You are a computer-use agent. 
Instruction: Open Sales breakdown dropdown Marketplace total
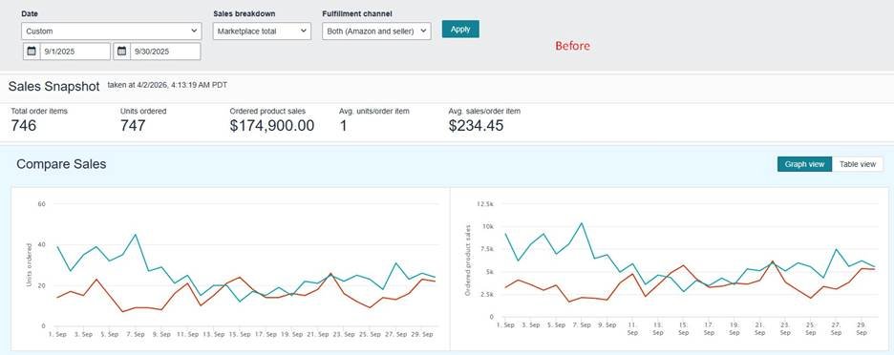[x=263, y=31]
